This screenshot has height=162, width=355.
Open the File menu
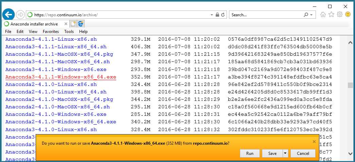pyautogui.click(x=8, y=32)
